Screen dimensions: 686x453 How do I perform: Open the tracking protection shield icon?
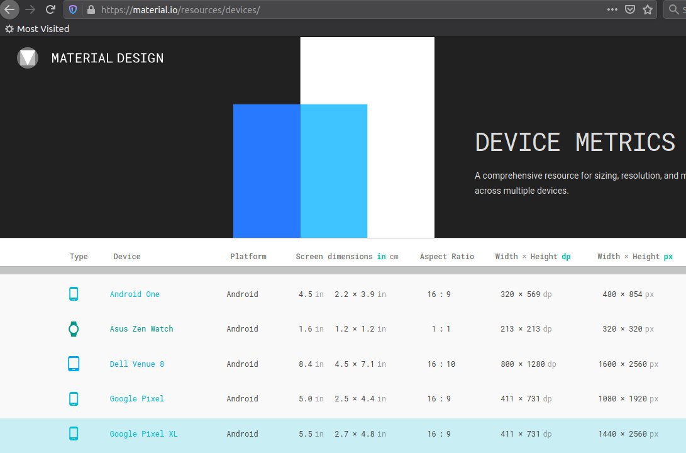click(73, 9)
